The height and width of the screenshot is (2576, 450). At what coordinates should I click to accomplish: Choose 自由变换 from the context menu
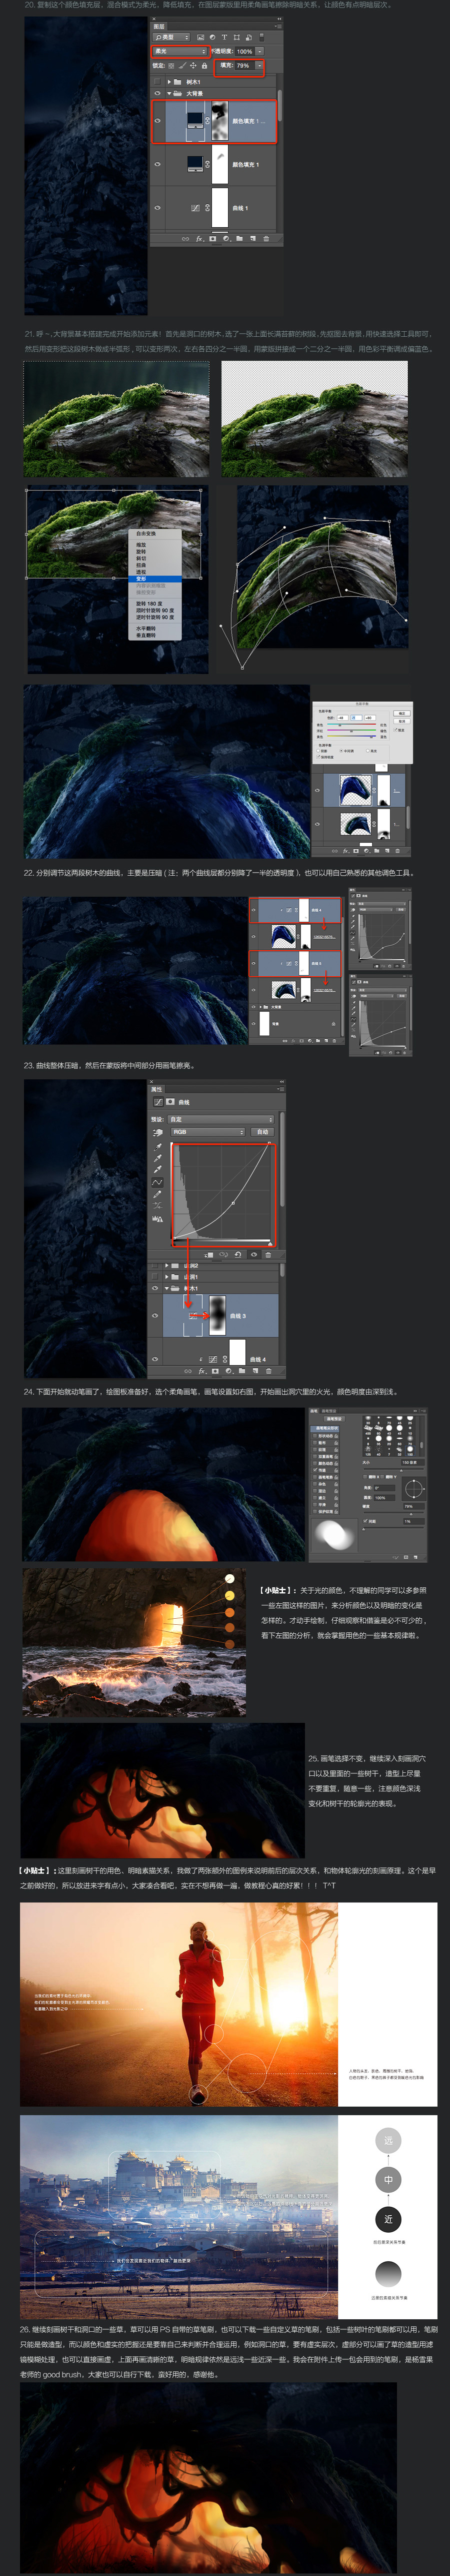point(146,534)
